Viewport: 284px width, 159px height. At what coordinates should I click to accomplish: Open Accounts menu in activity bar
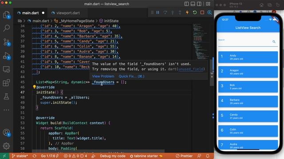(x=6, y=132)
